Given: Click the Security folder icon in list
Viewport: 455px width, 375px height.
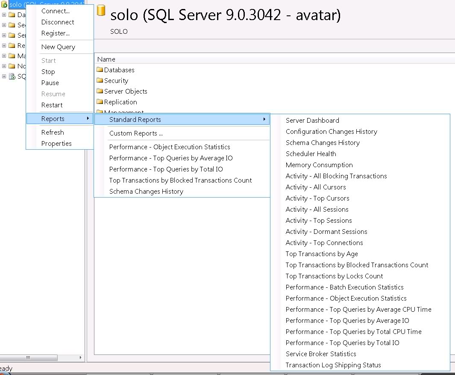Looking at the screenshot, I should (100, 80).
